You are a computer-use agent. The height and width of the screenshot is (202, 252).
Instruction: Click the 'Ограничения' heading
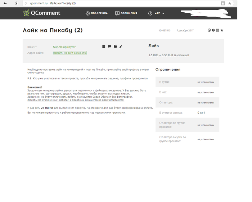pyautogui.click(x=168, y=69)
